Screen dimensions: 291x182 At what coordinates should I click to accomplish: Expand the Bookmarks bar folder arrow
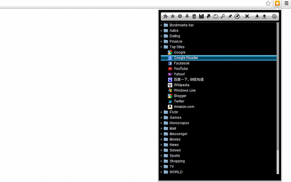(x=161, y=25)
